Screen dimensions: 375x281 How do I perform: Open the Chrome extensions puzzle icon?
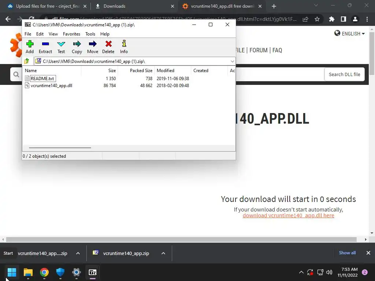click(x=331, y=19)
